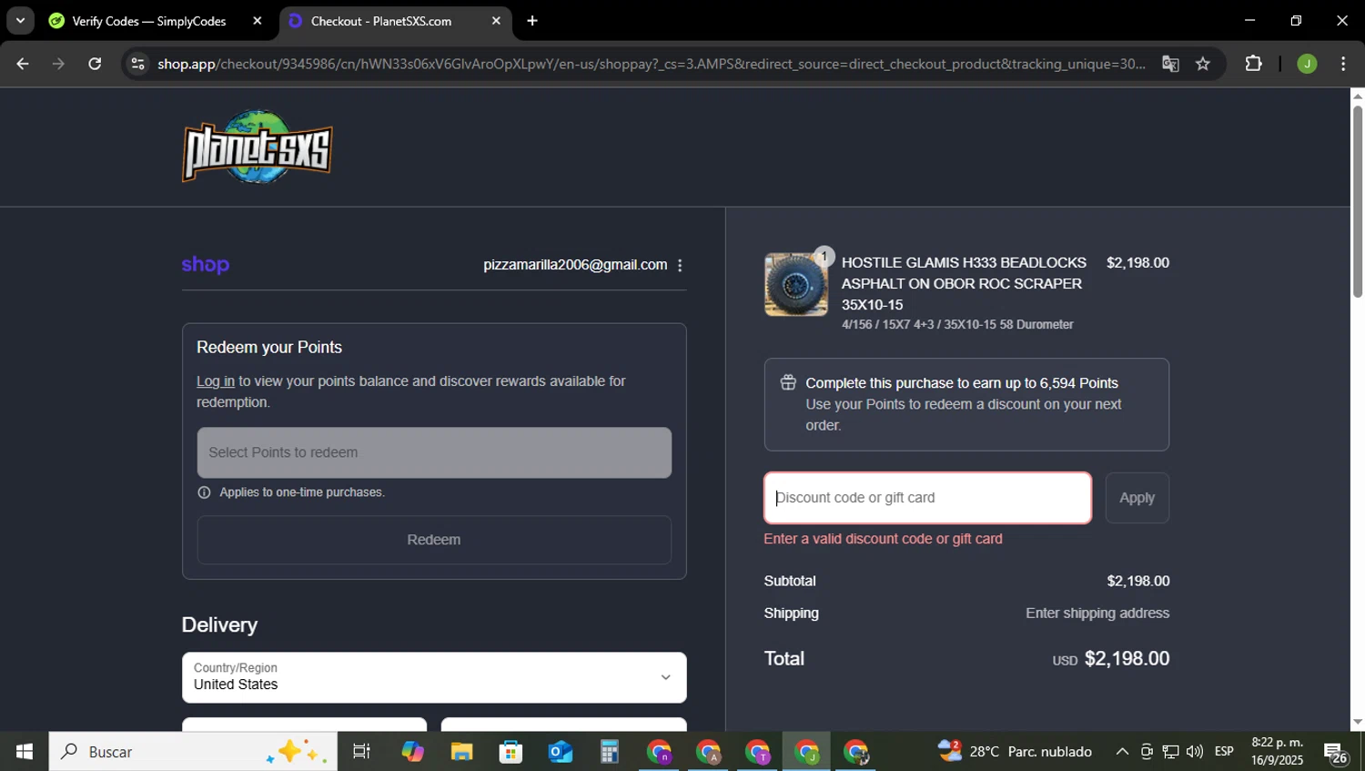Open the account options three-dot menu
Screen dimensions: 1365x771
tap(680, 265)
